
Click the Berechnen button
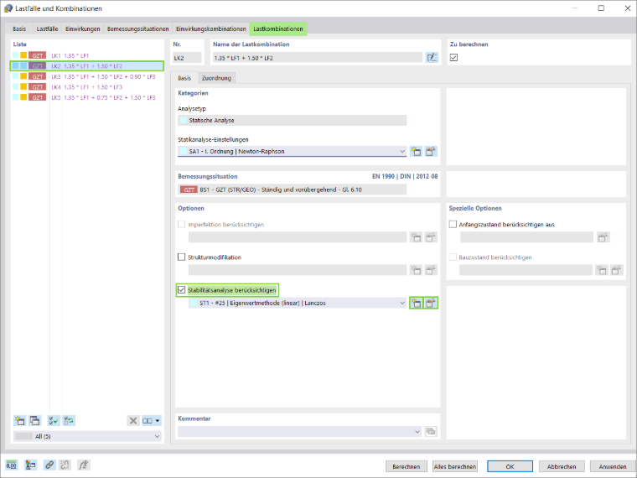pyautogui.click(x=407, y=466)
